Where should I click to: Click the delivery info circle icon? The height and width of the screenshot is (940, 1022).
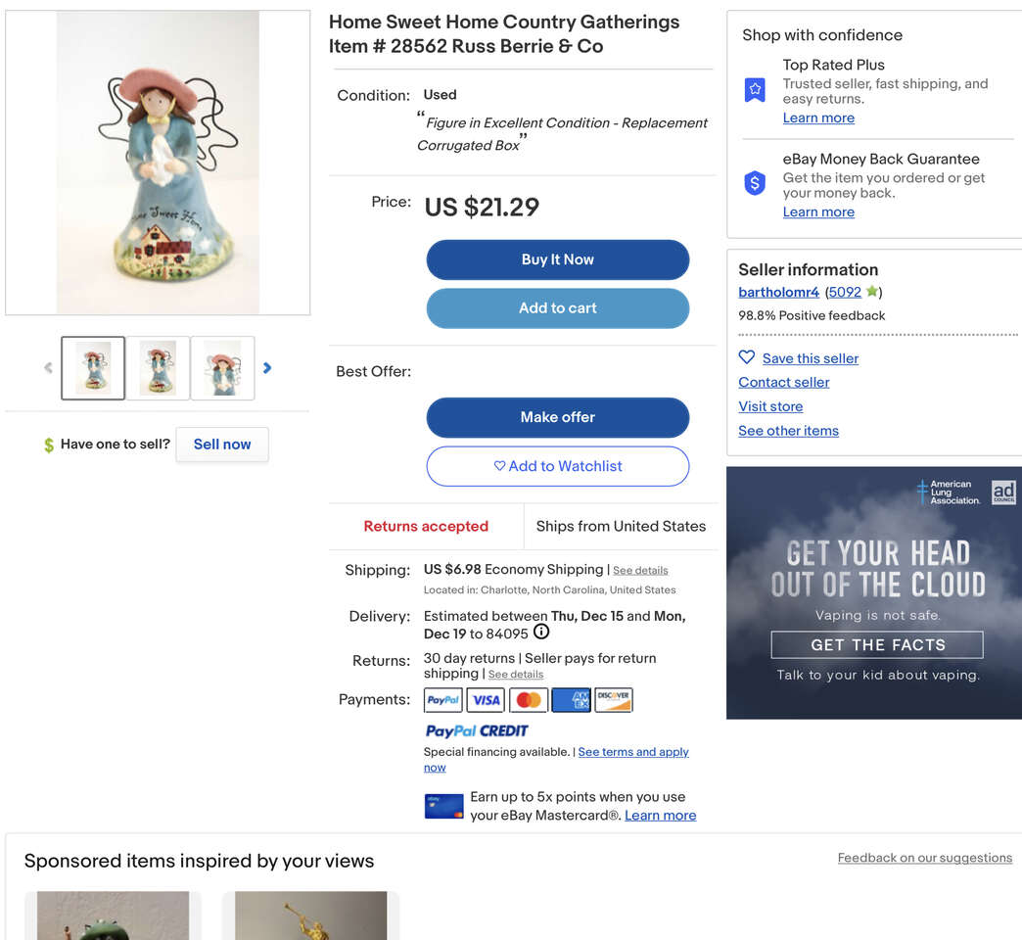541,633
